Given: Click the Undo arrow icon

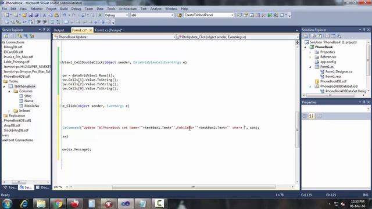Looking at the screenshot, I should (64, 15).
